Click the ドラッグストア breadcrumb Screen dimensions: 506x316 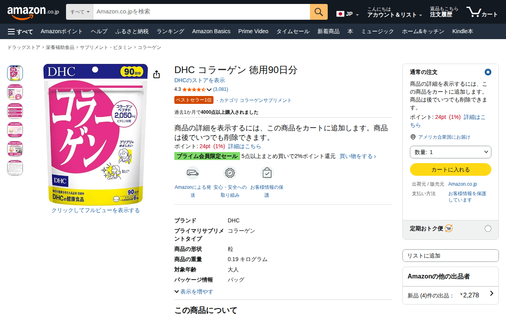tap(24, 47)
